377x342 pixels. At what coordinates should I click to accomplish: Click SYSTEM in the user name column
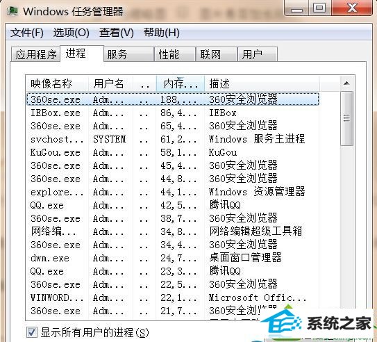click(110, 139)
